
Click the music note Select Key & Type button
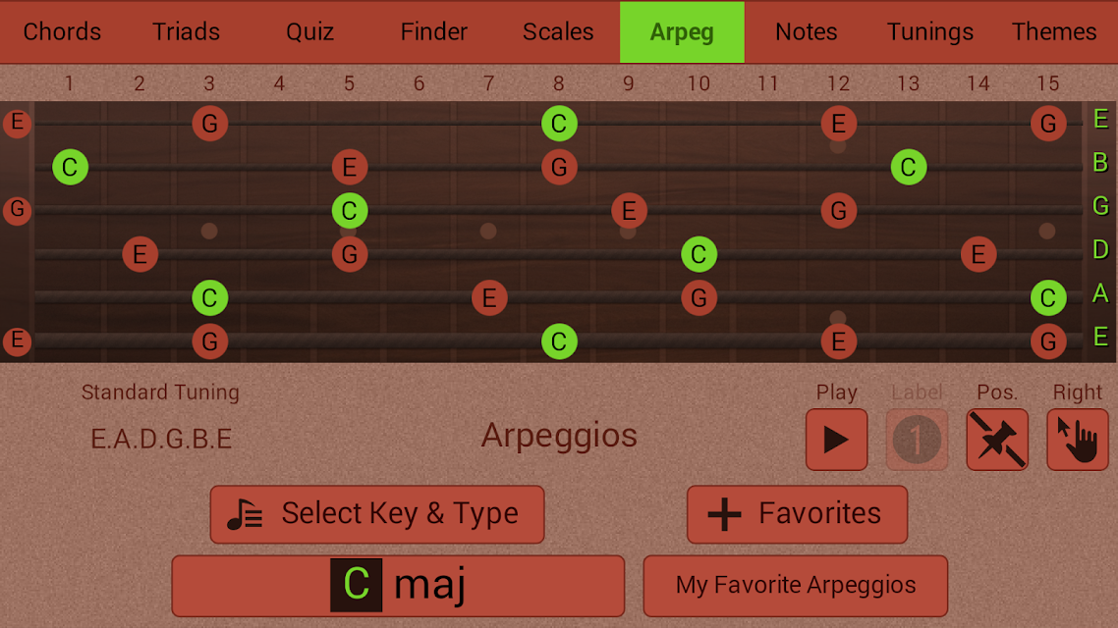tap(377, 514)
